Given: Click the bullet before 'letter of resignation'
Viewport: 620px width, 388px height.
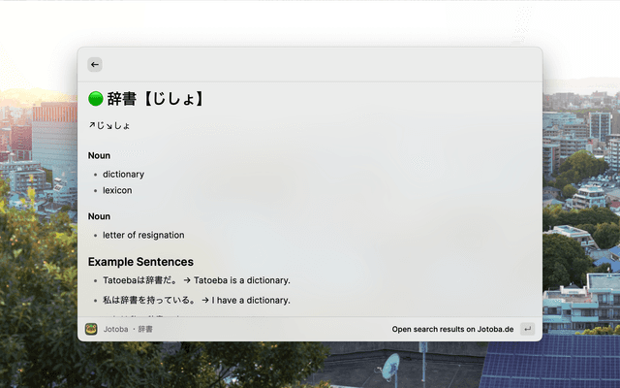Looking at the screenshot, I should pyautogui.click(x=95, y=235).
